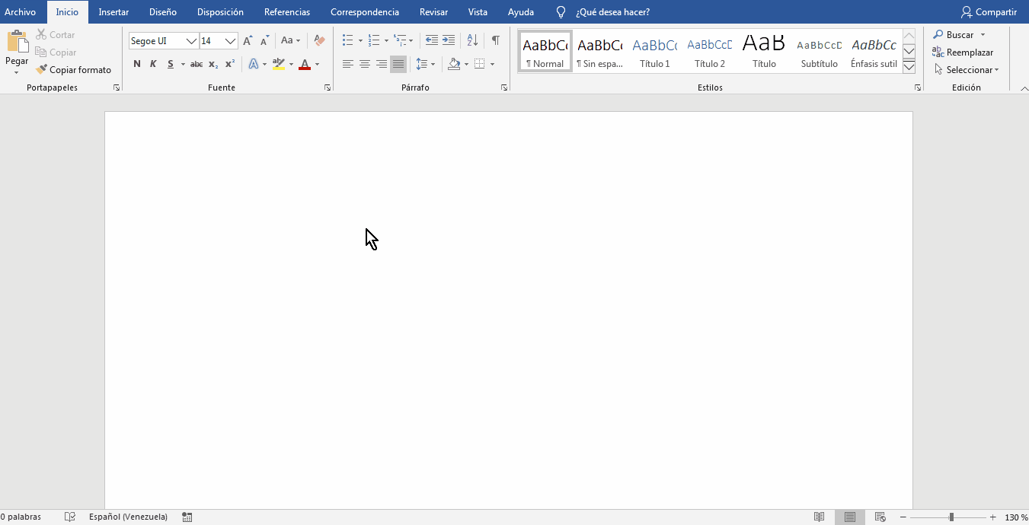This screenshot has width=1029, height=525.
Task: Toggle strikethrough abc button
Action: tap(197, 65)
